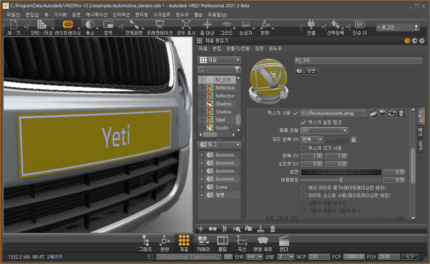Click the 연결 plug icon
430x264 pixels.
coord(311,24)
